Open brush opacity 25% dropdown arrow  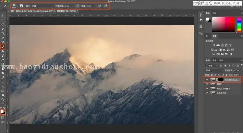tap(72, 6)
